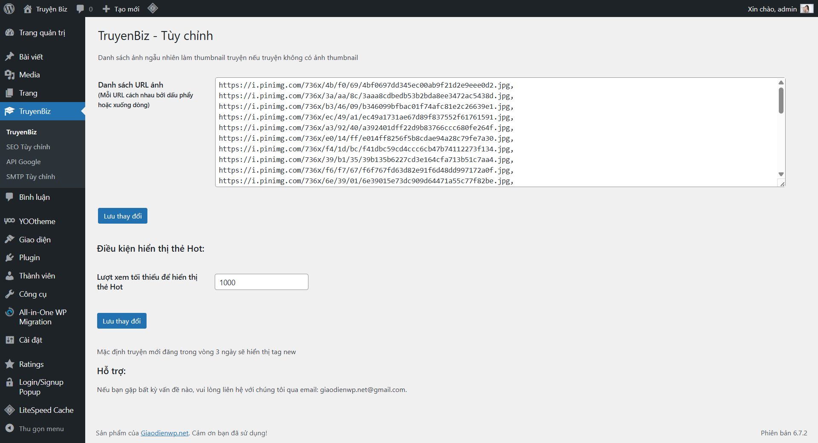Click the admin avatar thumbnail

coord(806,9)
